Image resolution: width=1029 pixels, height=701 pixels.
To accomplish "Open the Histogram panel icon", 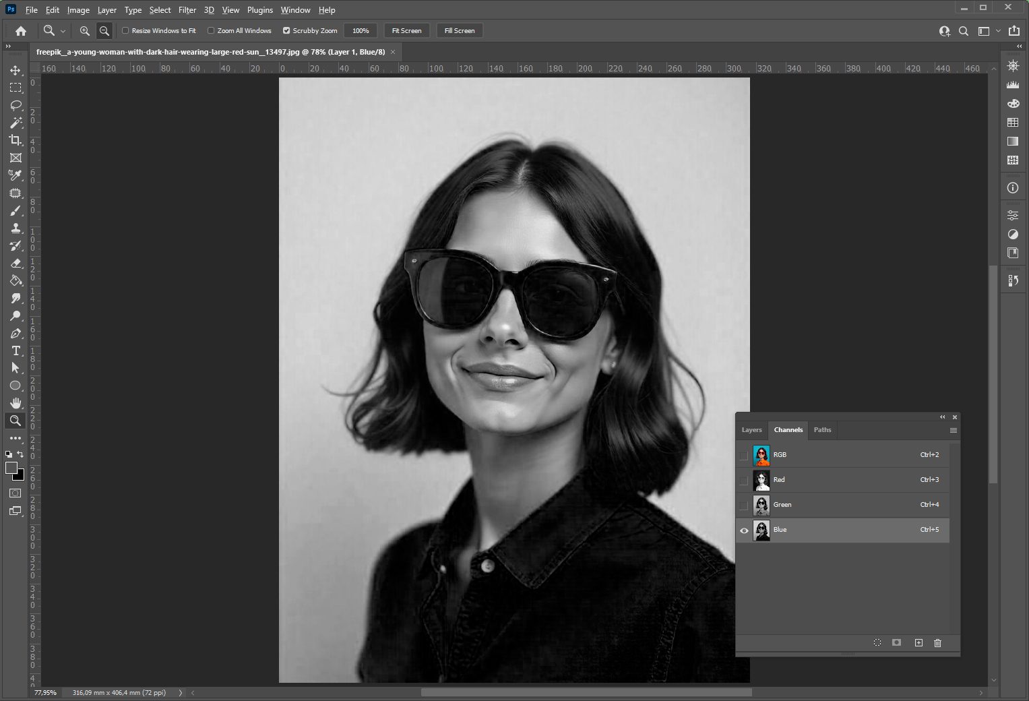I will (x=1013, y=84).
